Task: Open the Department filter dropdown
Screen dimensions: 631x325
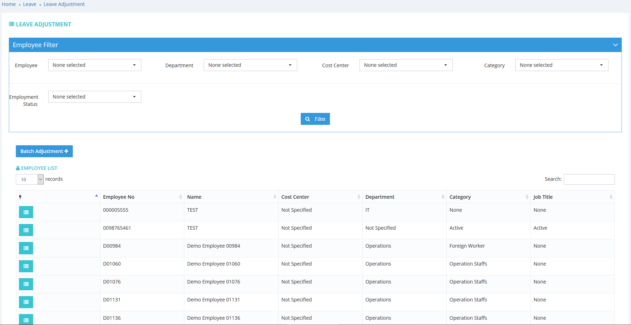Action: (250, 65)
